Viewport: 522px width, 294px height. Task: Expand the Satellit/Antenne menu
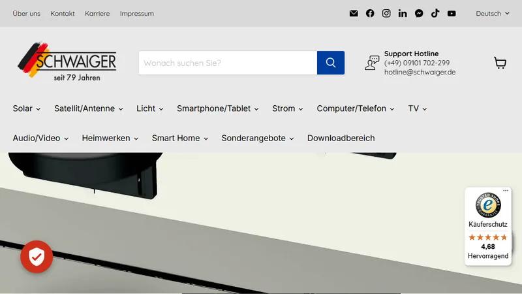coord(89,108)
